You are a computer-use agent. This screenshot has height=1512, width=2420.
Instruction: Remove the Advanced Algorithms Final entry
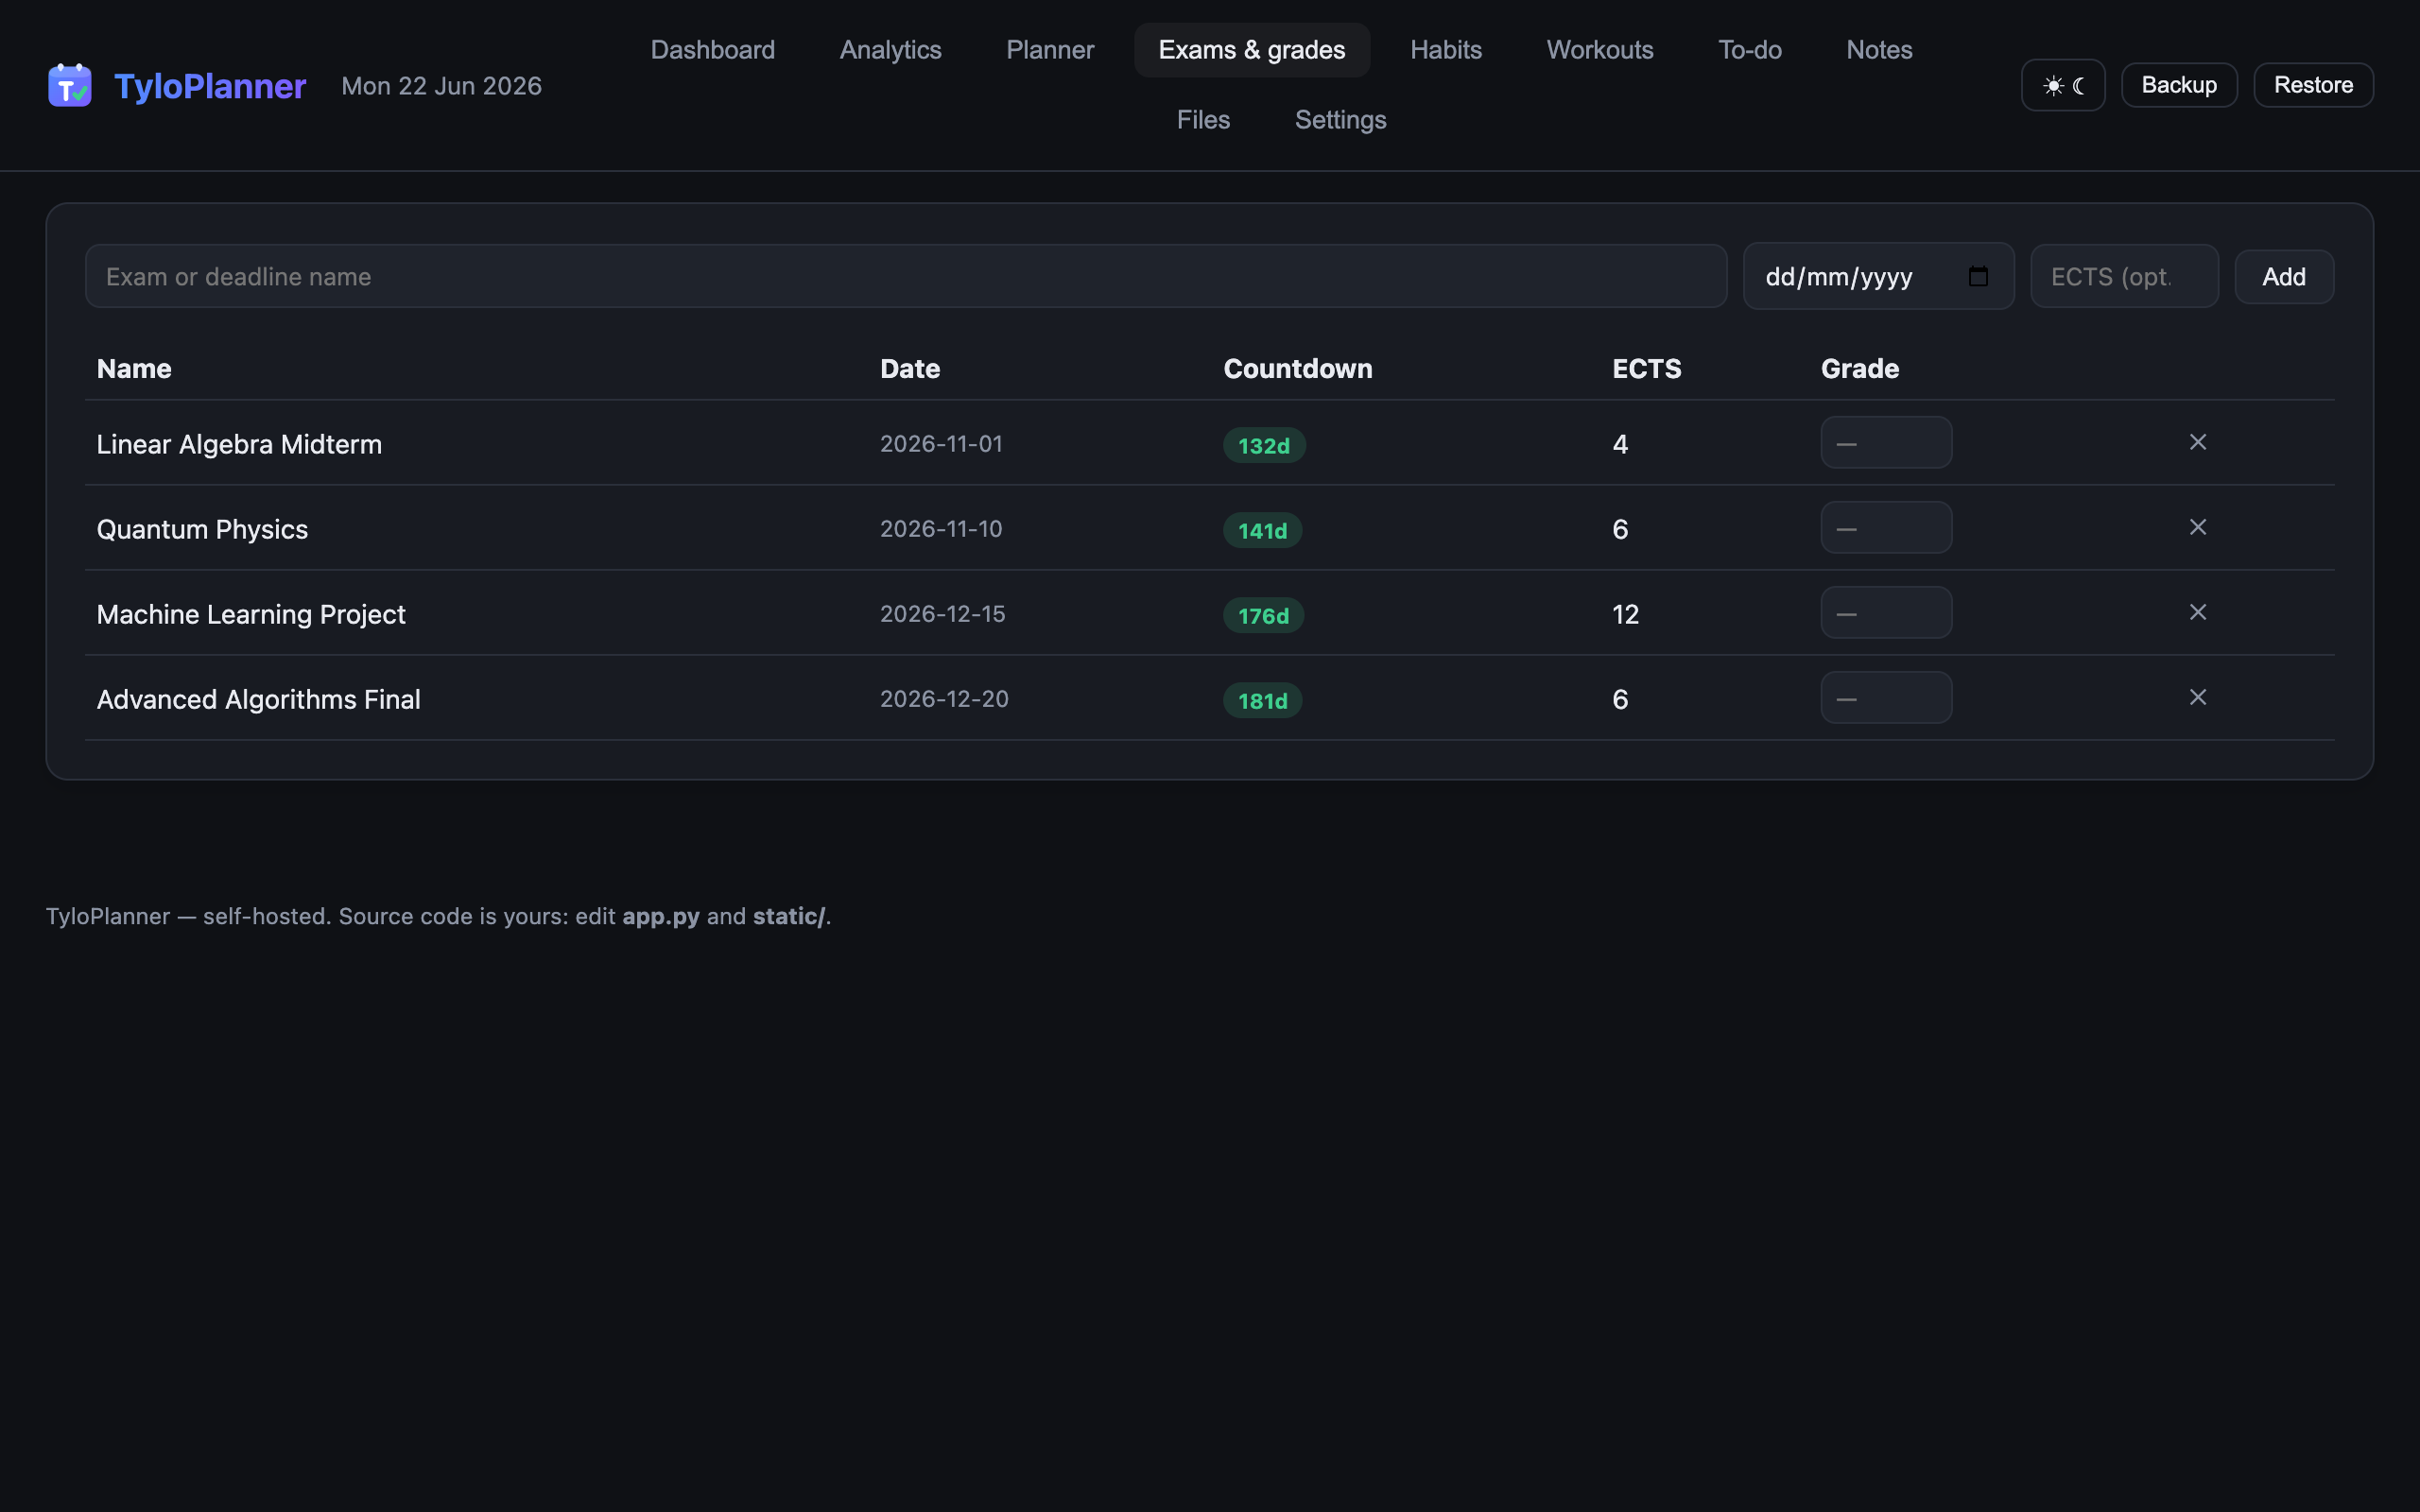[x=2197, y=697]
